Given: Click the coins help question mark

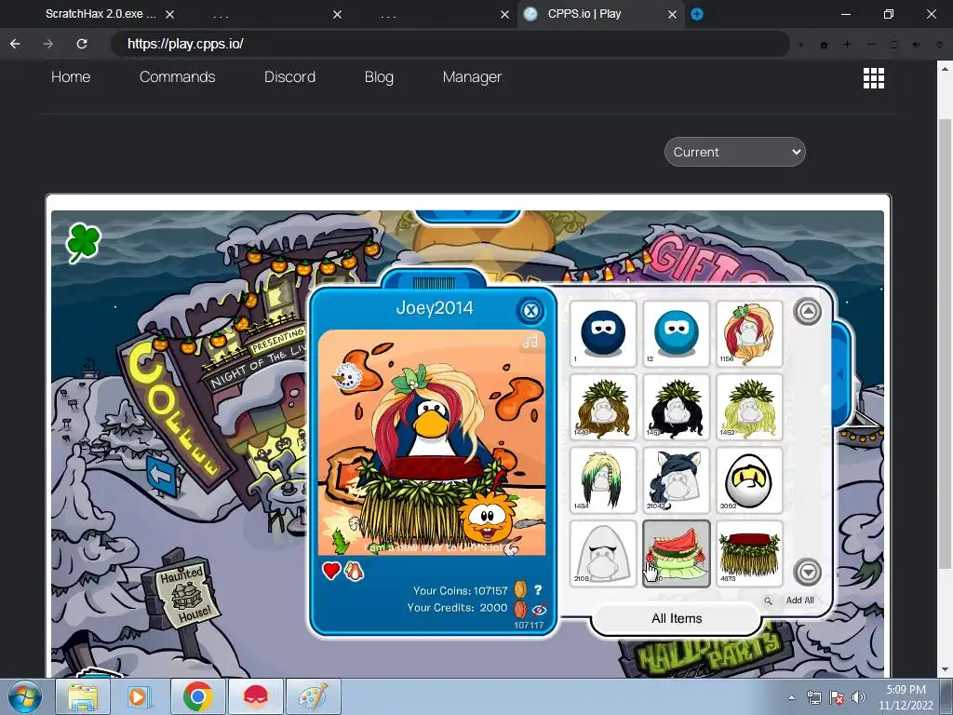Looking at the screenshot, I should point(538,589).
